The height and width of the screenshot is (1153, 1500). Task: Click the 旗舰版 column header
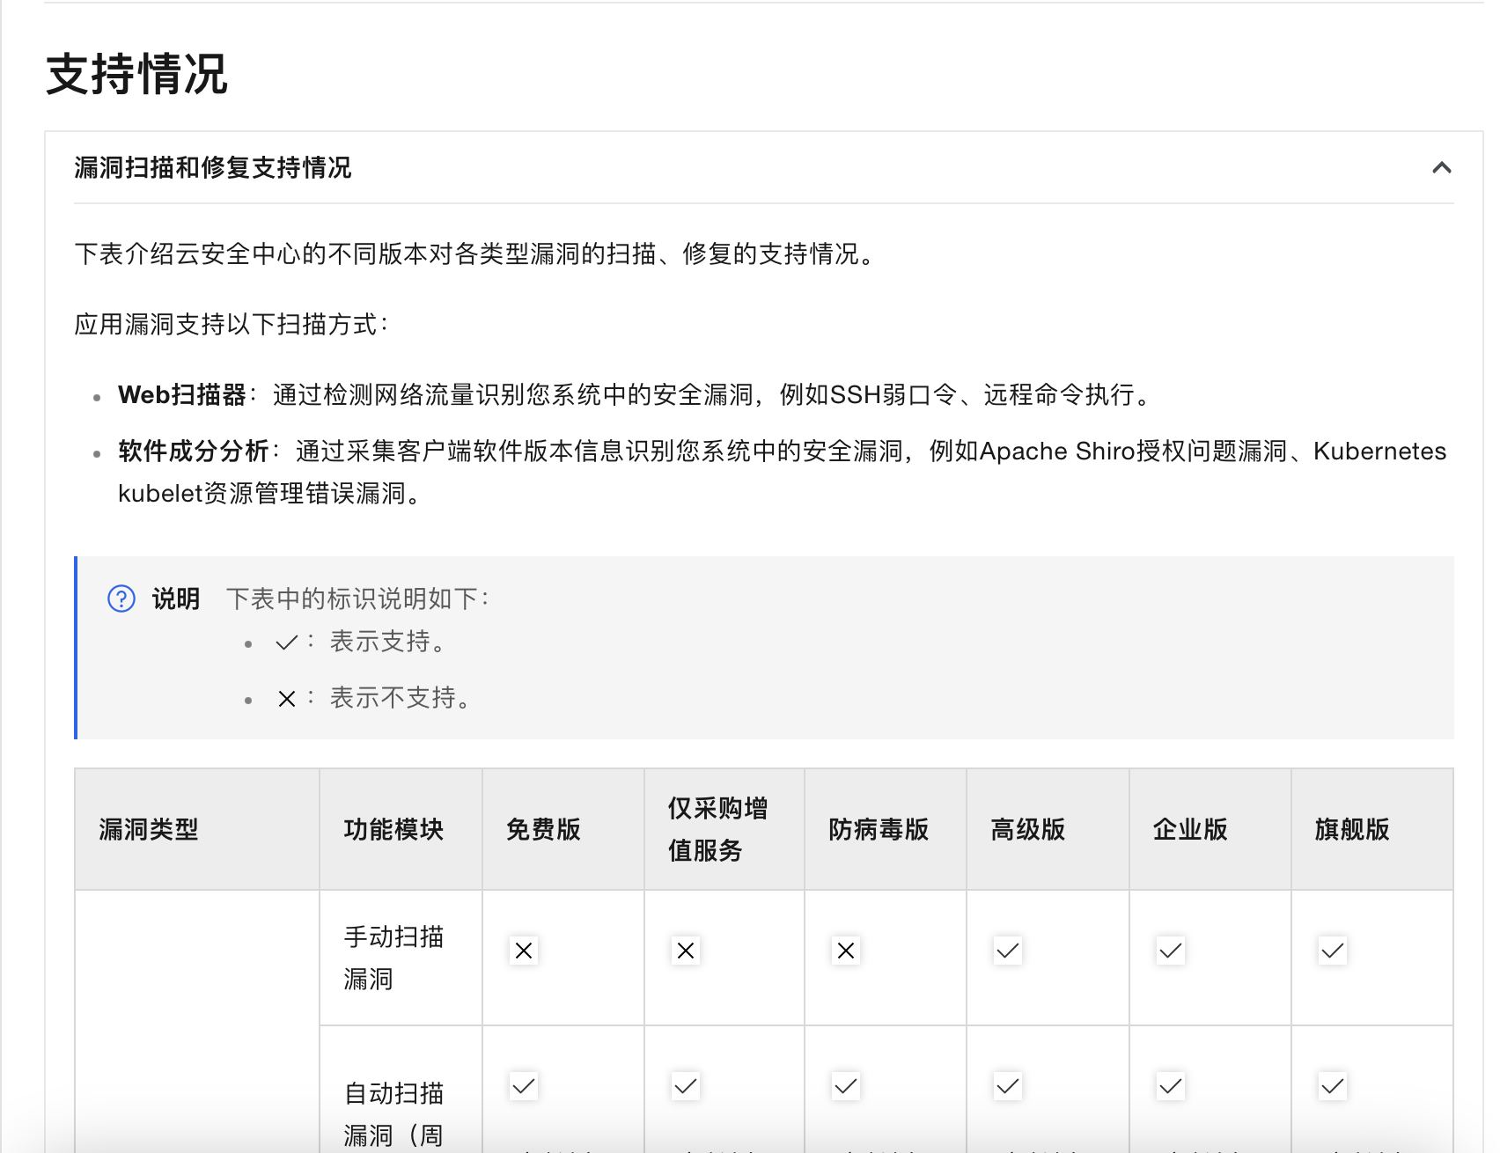(1372, 829)
